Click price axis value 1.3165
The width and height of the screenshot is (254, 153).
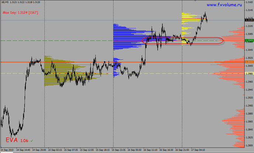249,2
